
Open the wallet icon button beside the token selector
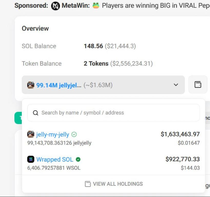(198, 85)
